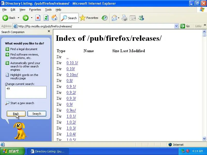Open the 1.0.3/ directory link
207x155 pixels.
pyautogui.click(x=71, y=128)
